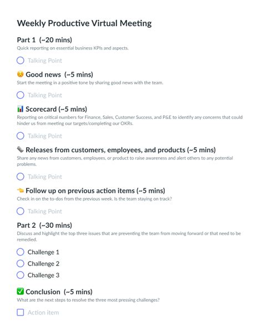Click the green checkmark icon beside Conclusion
This screenshot has width=263, height=335.
21,291
